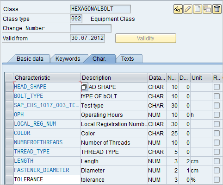Toggle the checkbox on the HEAD_SHAPE row
223x185 pixels.
217,87
